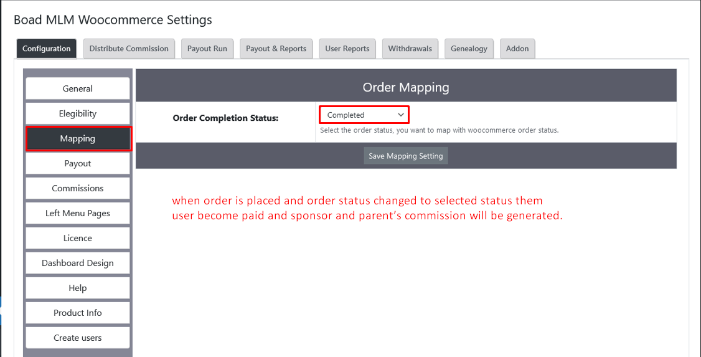Open Left Menu Pages section

click(x=78, y=214)
